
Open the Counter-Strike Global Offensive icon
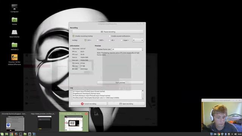(x=14, y=60)
